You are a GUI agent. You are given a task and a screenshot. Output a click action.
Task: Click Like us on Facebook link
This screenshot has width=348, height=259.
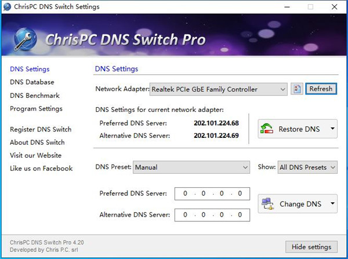41,168
